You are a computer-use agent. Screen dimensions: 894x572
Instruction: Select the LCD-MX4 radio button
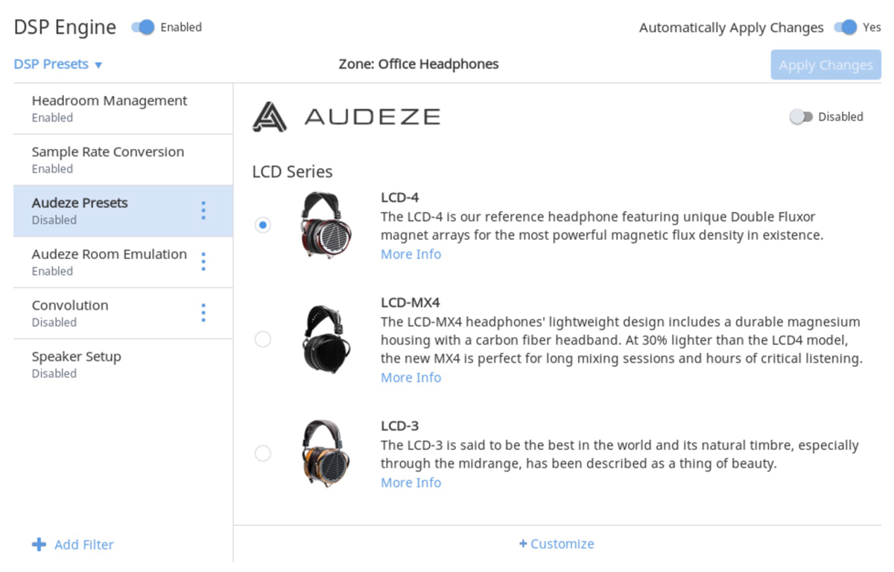pyautogui.click(x=263, y=340)
